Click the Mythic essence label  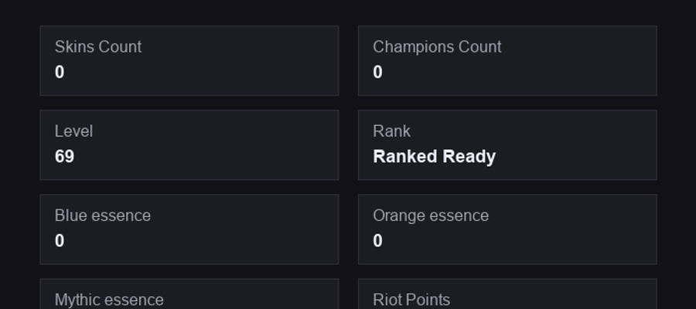(x=109, y=301)
